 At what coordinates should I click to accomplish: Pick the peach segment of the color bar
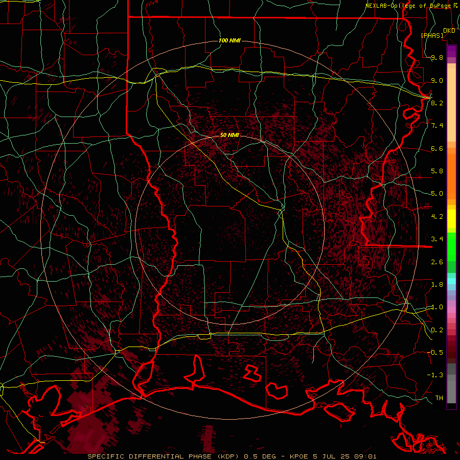451,103
